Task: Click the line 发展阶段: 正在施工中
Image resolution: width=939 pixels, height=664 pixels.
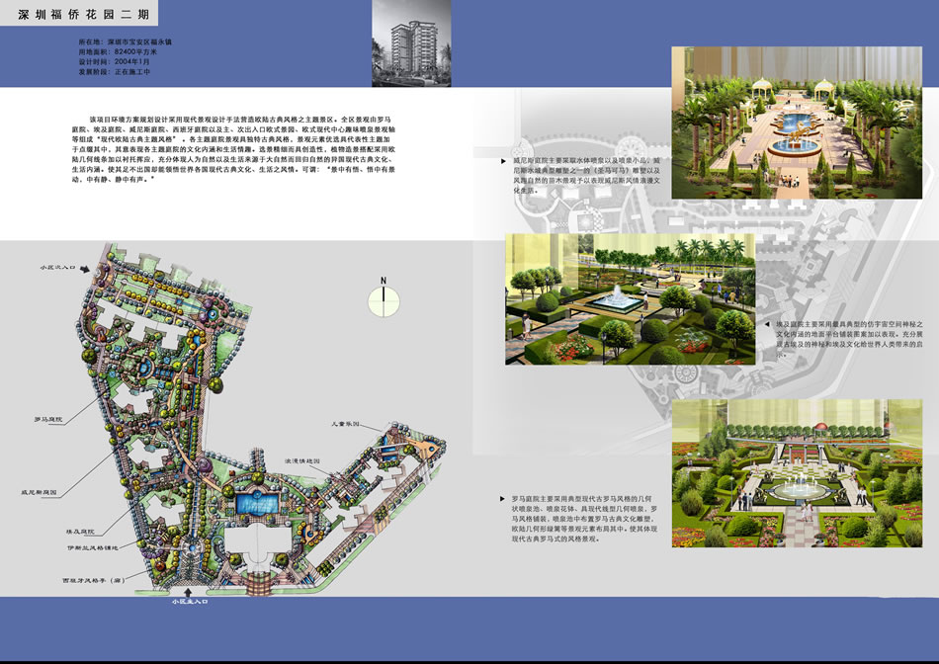Action: click(115, 71)
